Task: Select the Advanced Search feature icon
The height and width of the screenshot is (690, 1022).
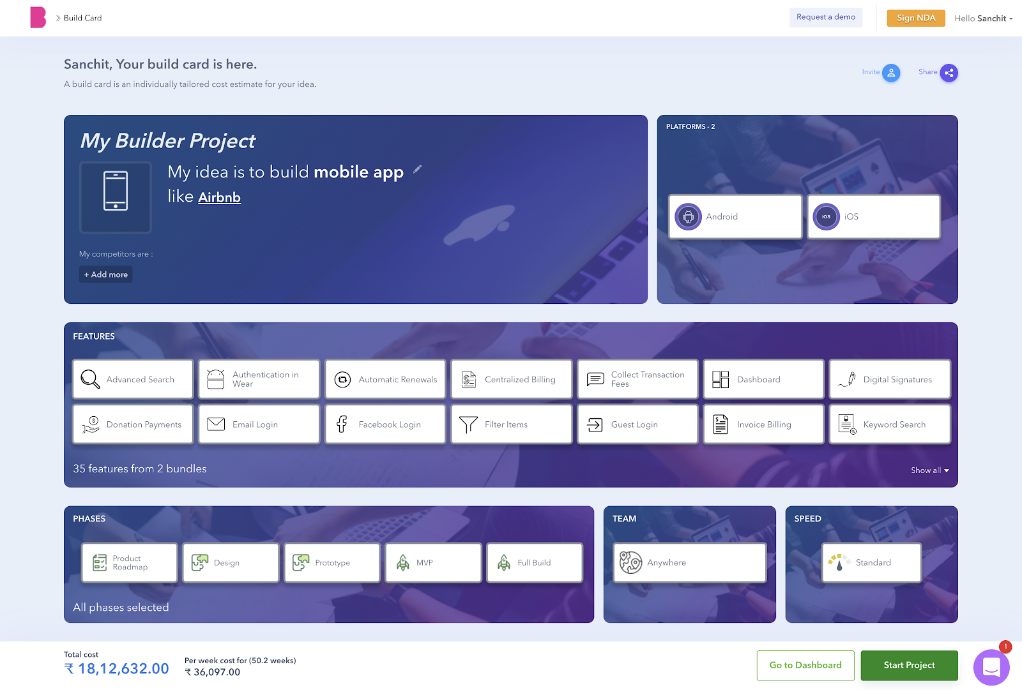Action: click(x=89, y=379)
